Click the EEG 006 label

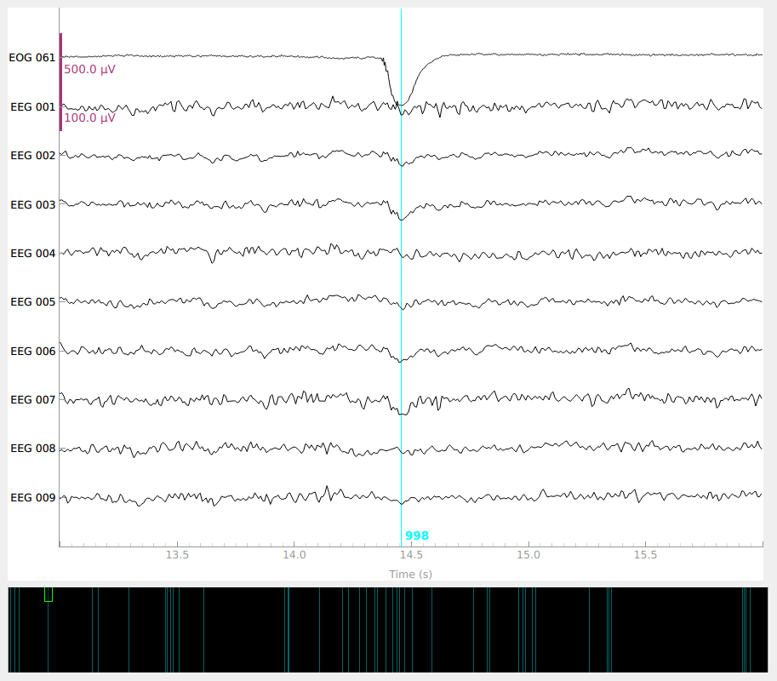32,352
